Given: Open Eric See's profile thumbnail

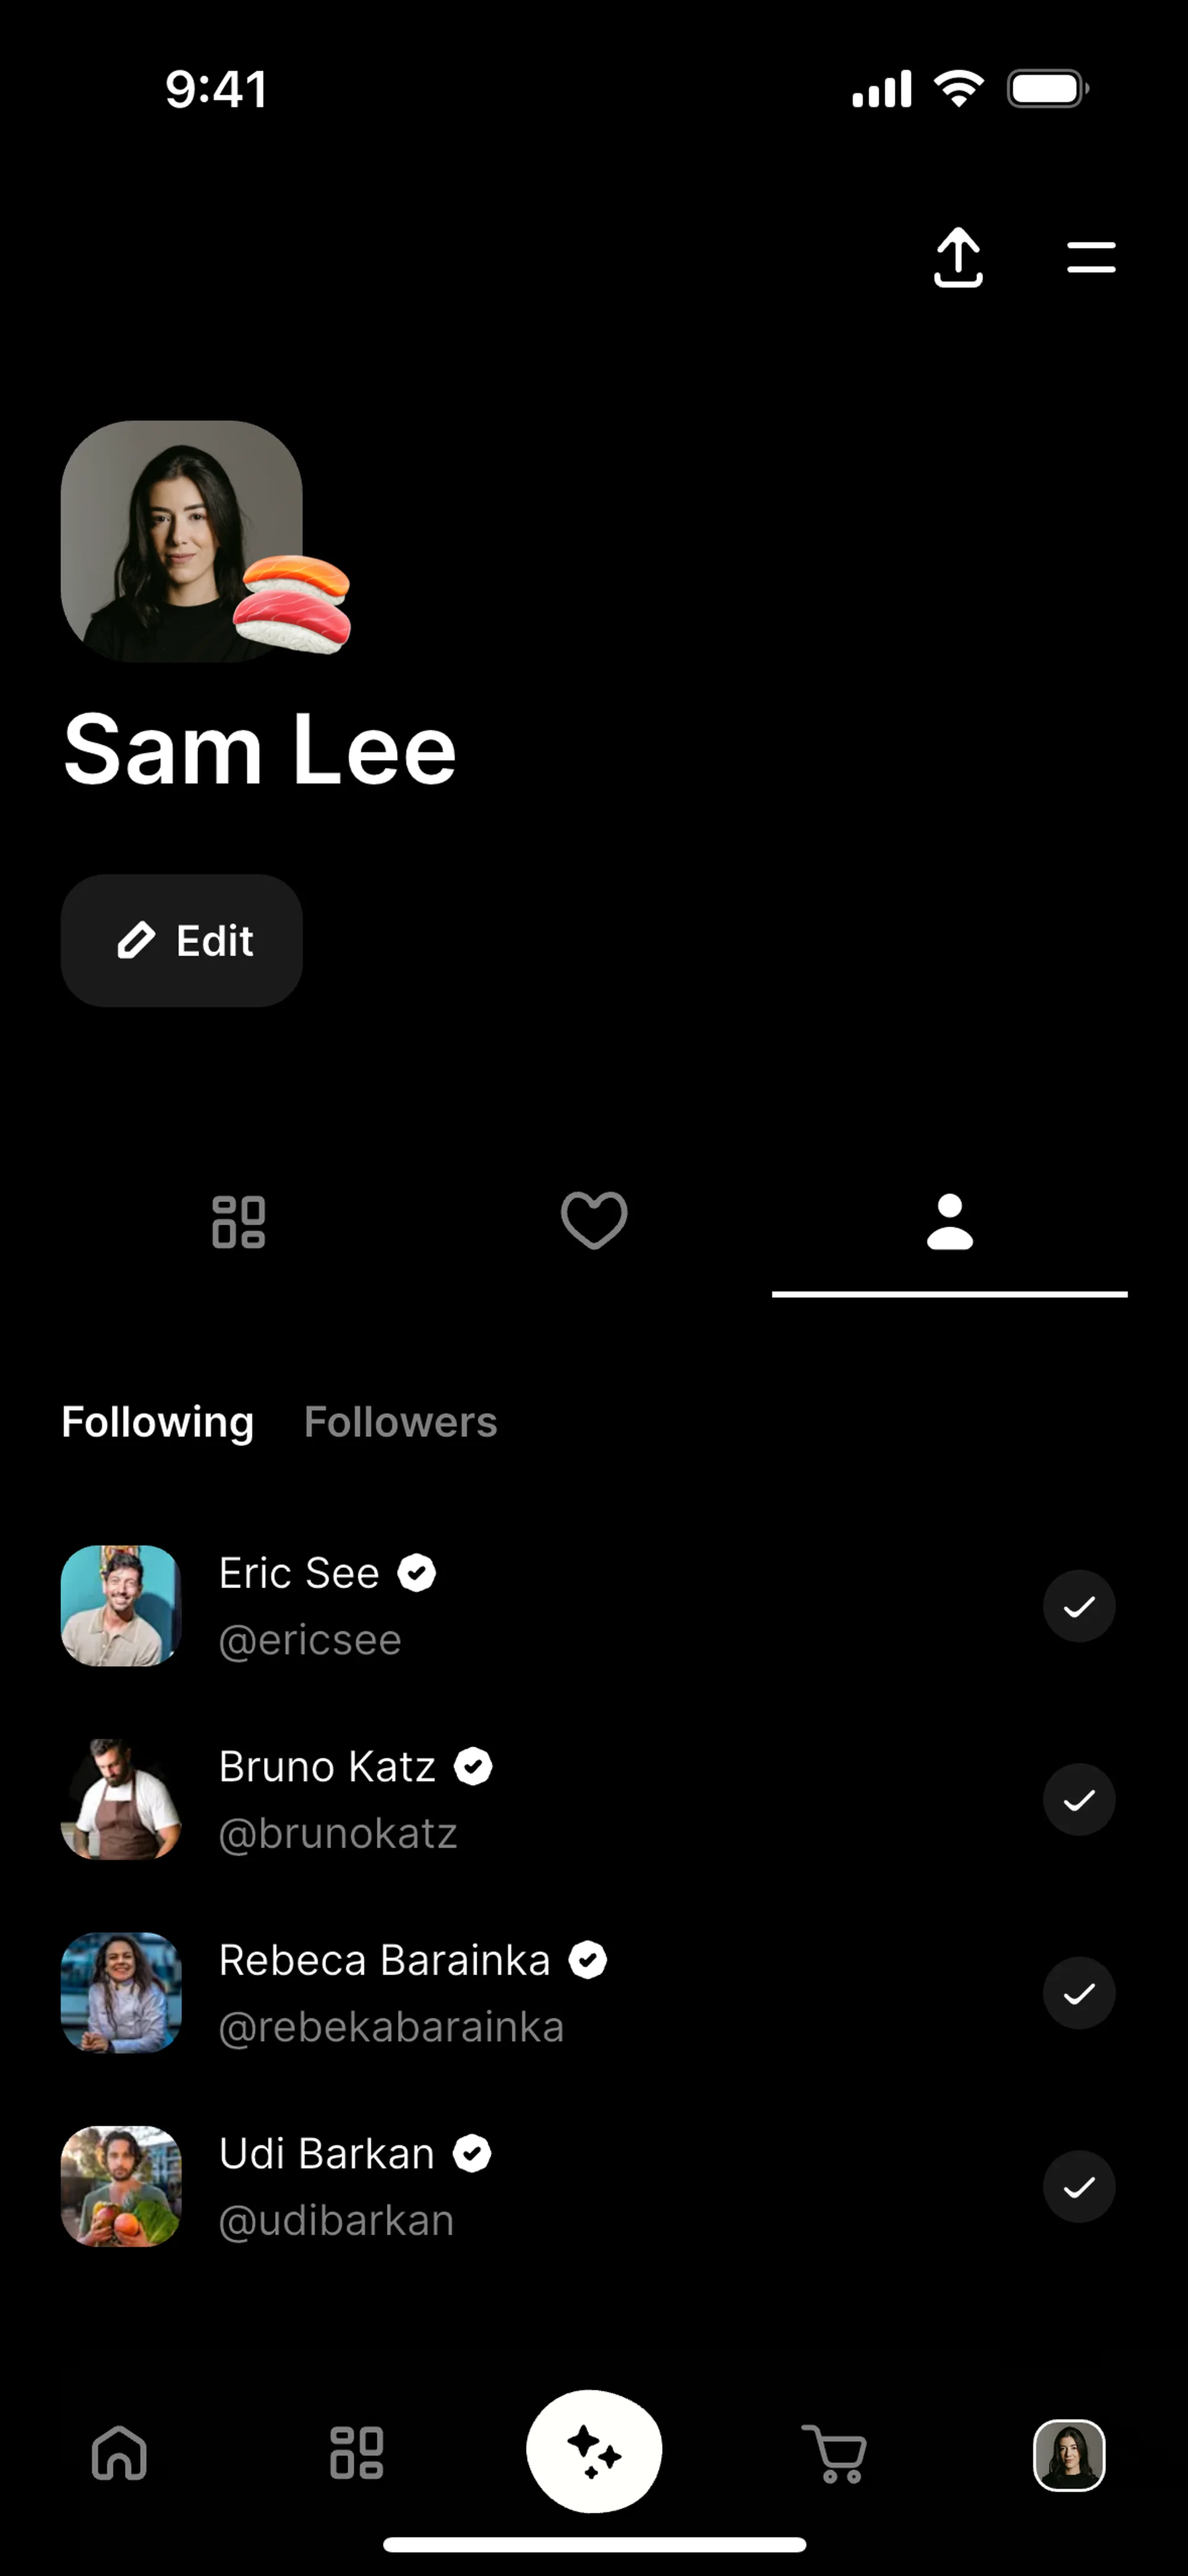Looking at the screenshot, I should pyautogui.click(x=121, y=1606).
